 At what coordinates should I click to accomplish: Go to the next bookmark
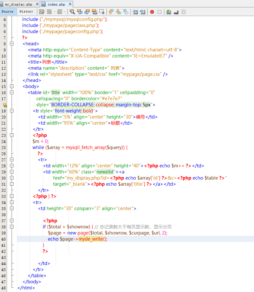118,12
